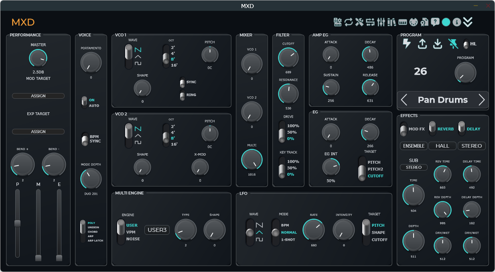Click the info icon in top toolbar
Screen dimensions: 495x272
(456, 22)
